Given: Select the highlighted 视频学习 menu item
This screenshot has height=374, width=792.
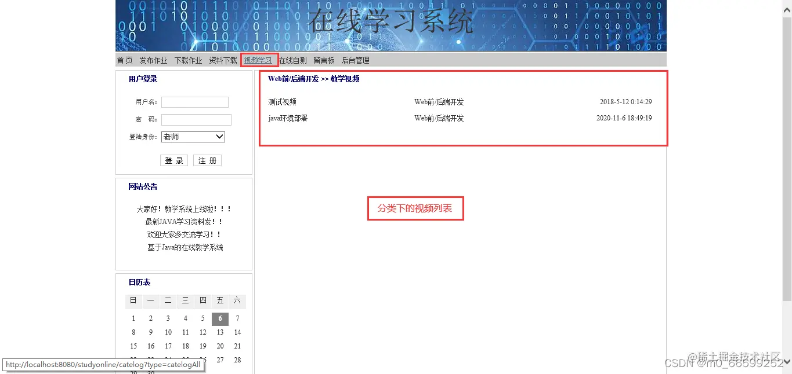Looking at the screenshot, I should click(x=259, y=60).
